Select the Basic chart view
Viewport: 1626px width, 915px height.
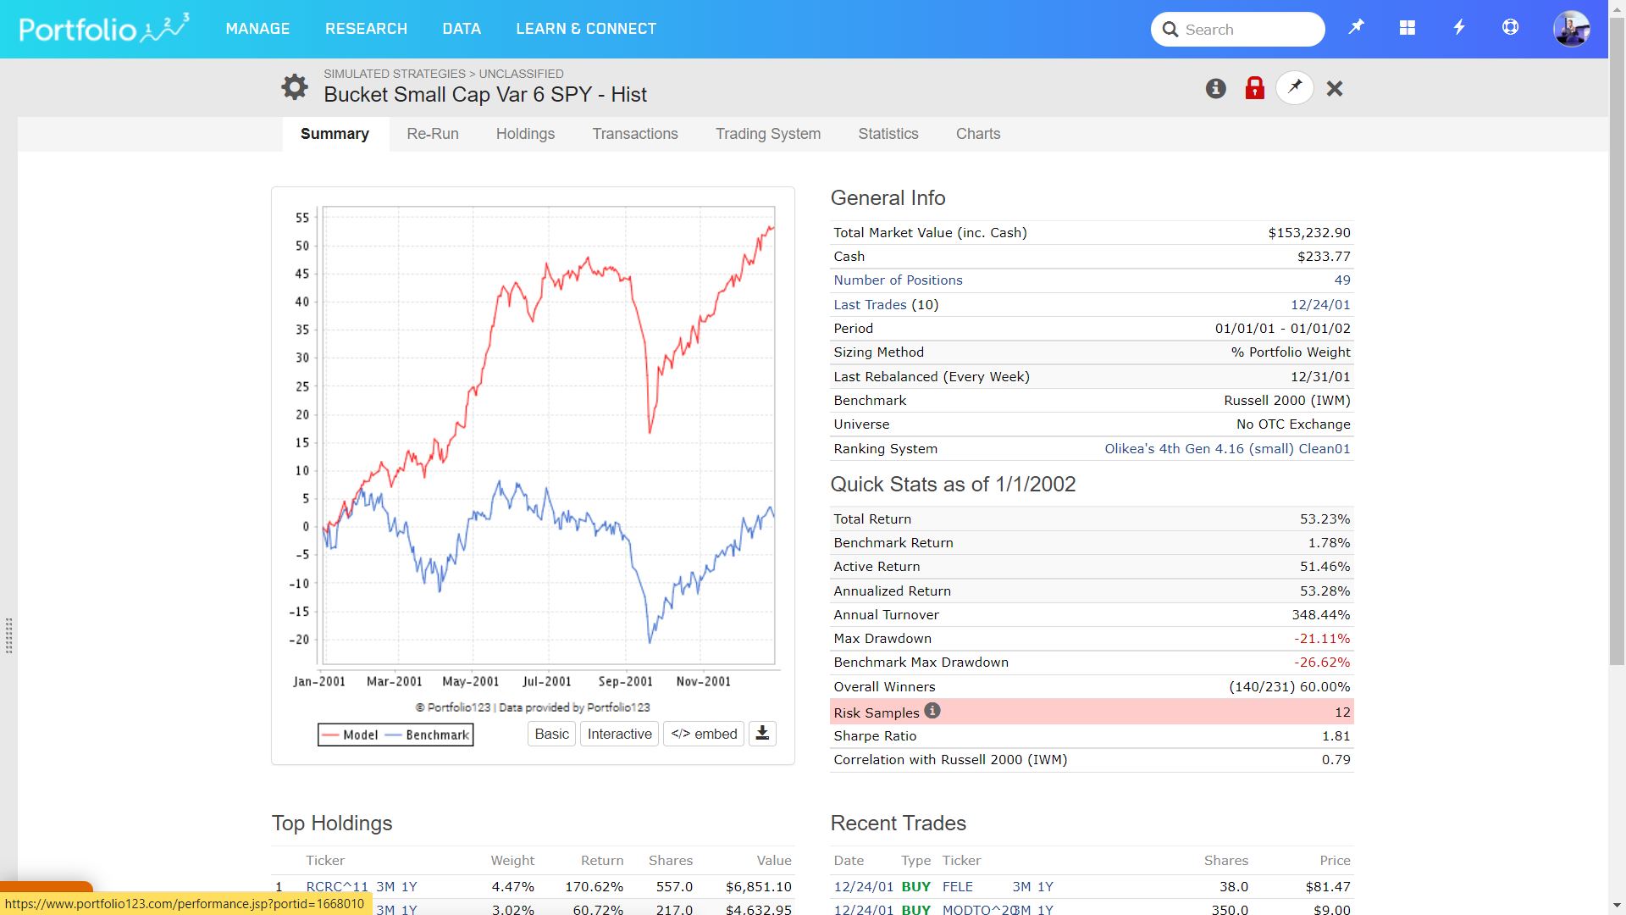[x=551, y=734]
